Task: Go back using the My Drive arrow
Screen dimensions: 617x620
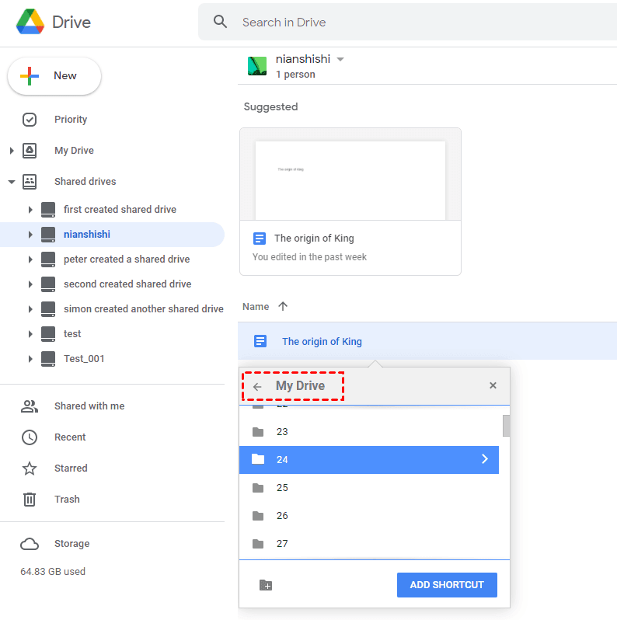Action: pos(257,386)
